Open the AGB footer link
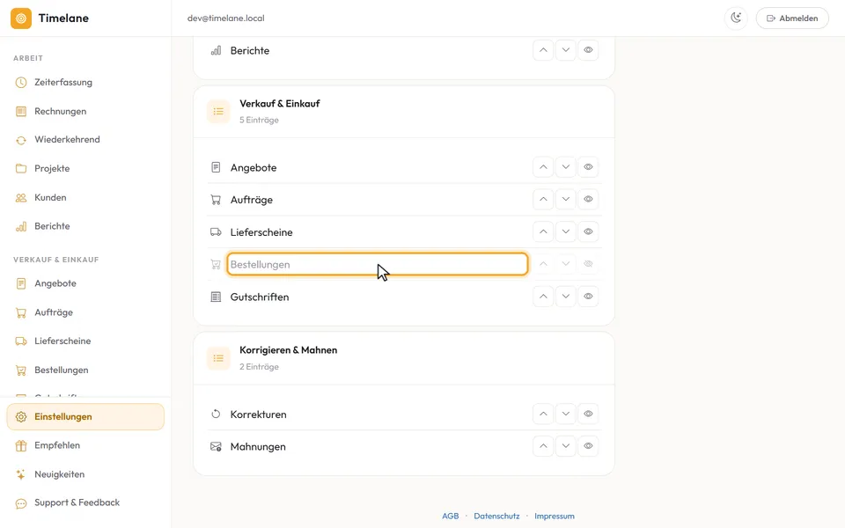This screenshot has width=845, height=528. [451, 517]
